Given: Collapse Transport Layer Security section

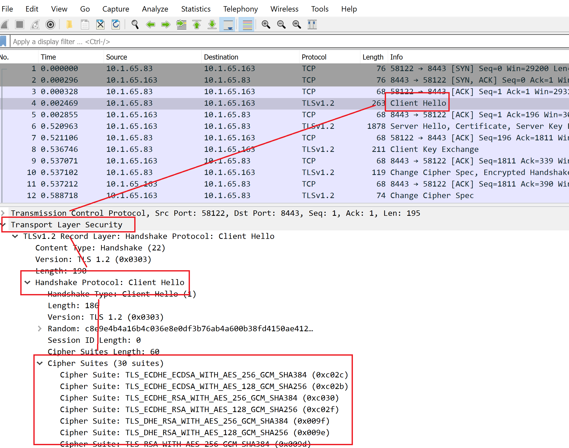Looking at the screenshot, I should [3, 225].
